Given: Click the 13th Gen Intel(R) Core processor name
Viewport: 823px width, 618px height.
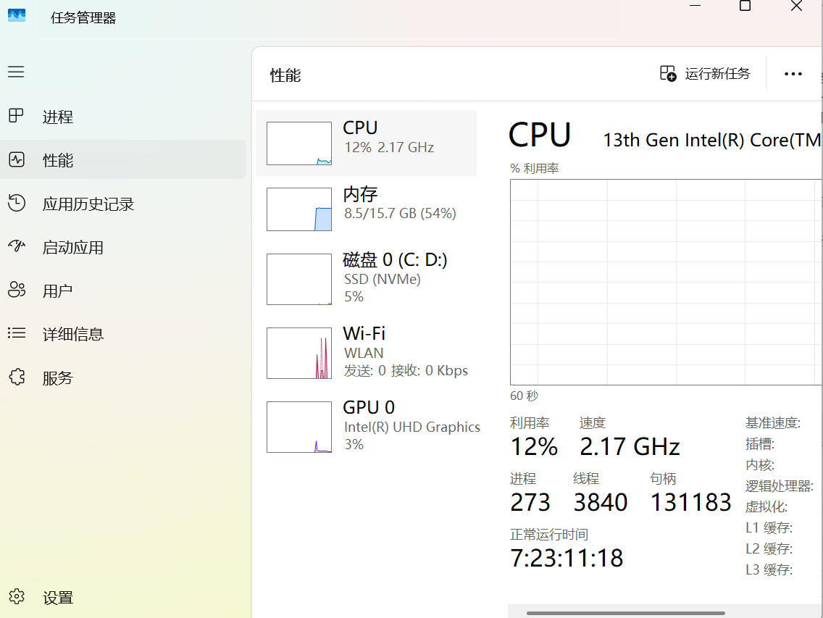Looking at the screenshot, I should pyautogui.click(x=711, y=141).
